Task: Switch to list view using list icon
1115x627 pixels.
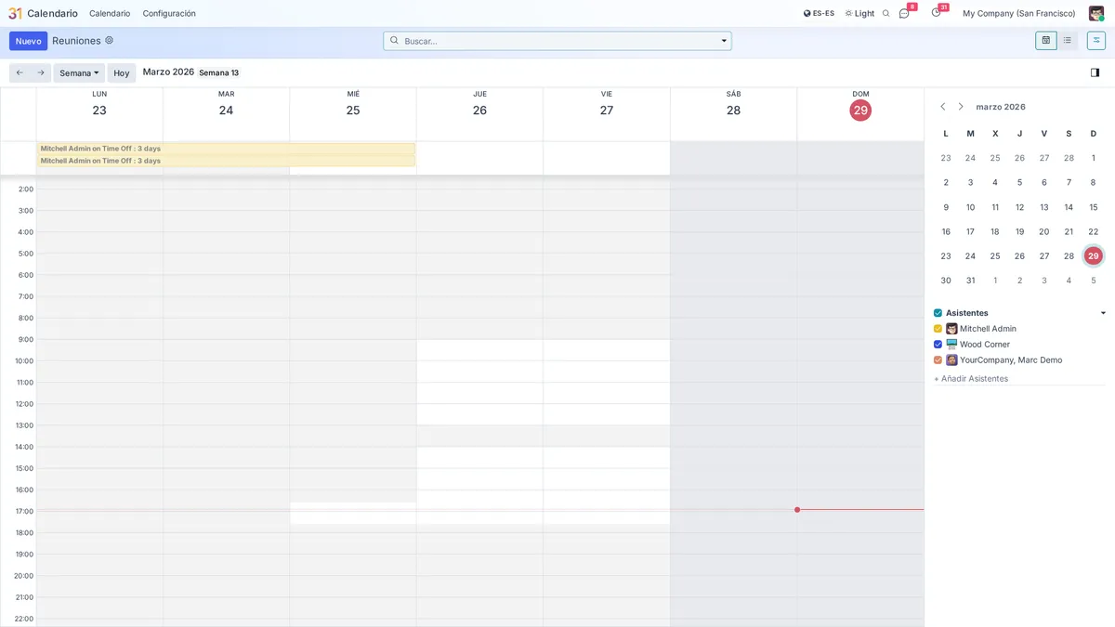Action: (x=1069, y=40)
